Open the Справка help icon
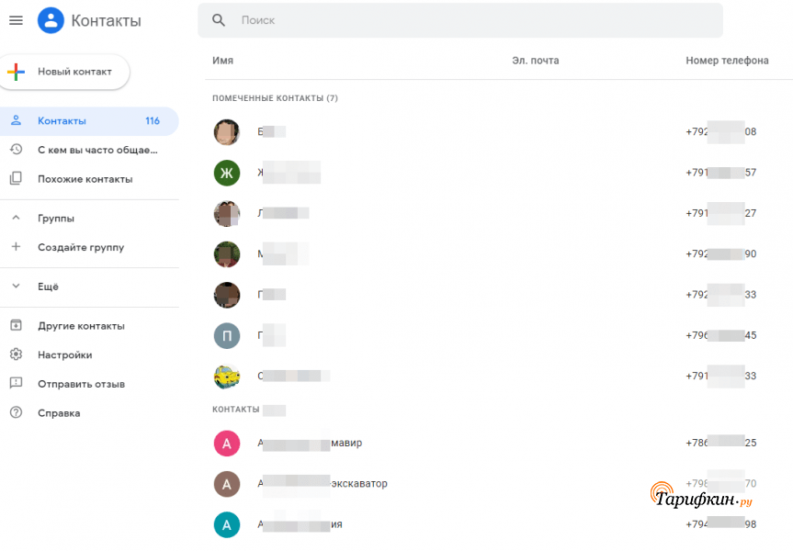 [16, 413]
